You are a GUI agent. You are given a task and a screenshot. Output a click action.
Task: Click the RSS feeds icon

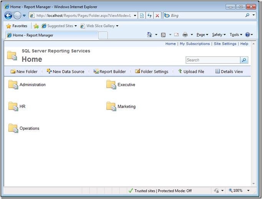point(163,35)
